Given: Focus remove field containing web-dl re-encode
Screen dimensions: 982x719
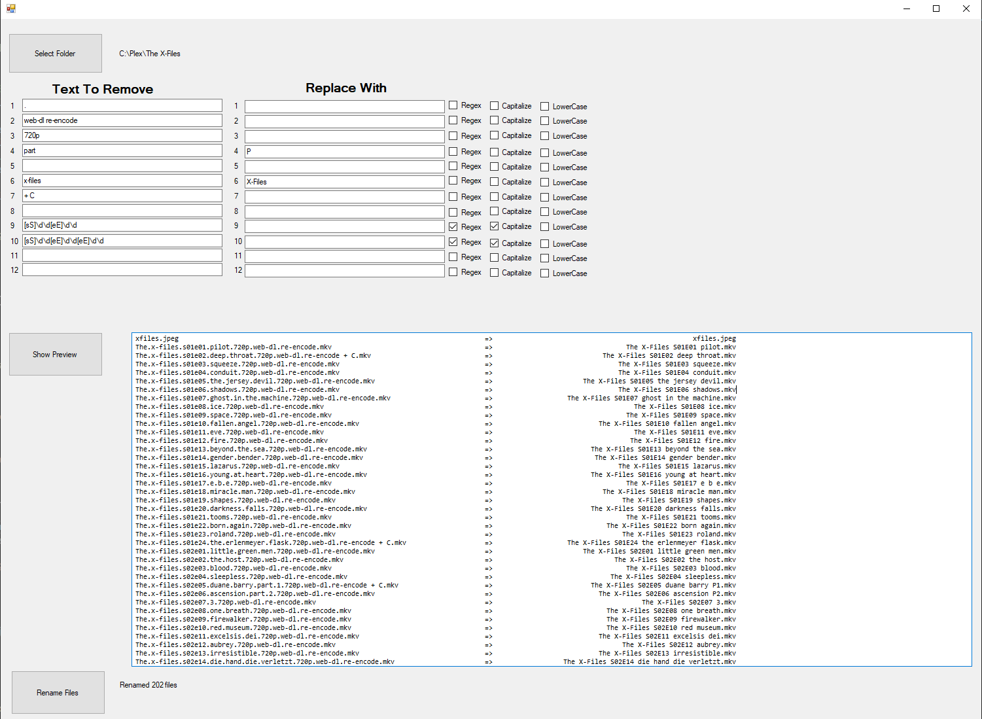Looking at the screenshot, I should 122,120.
